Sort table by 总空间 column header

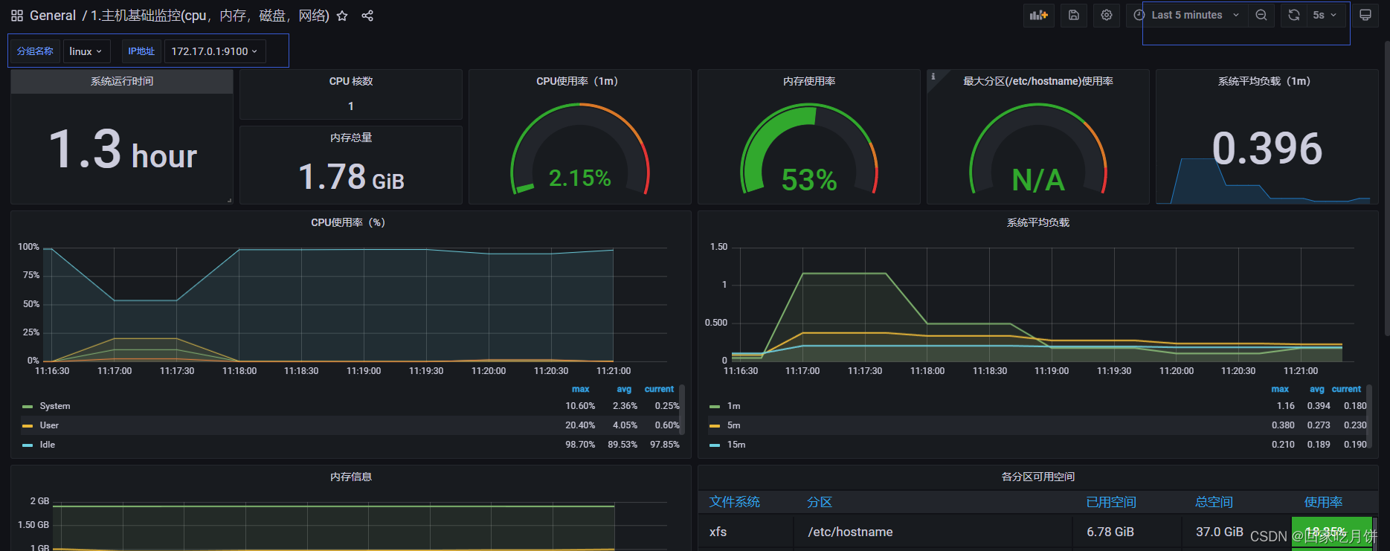tap(1214, 502)
